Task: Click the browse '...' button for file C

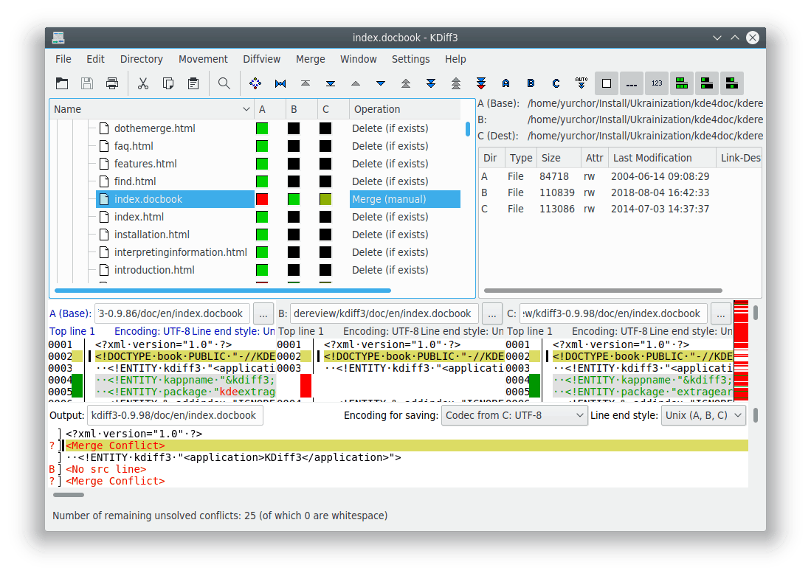Action: point(721,314)
